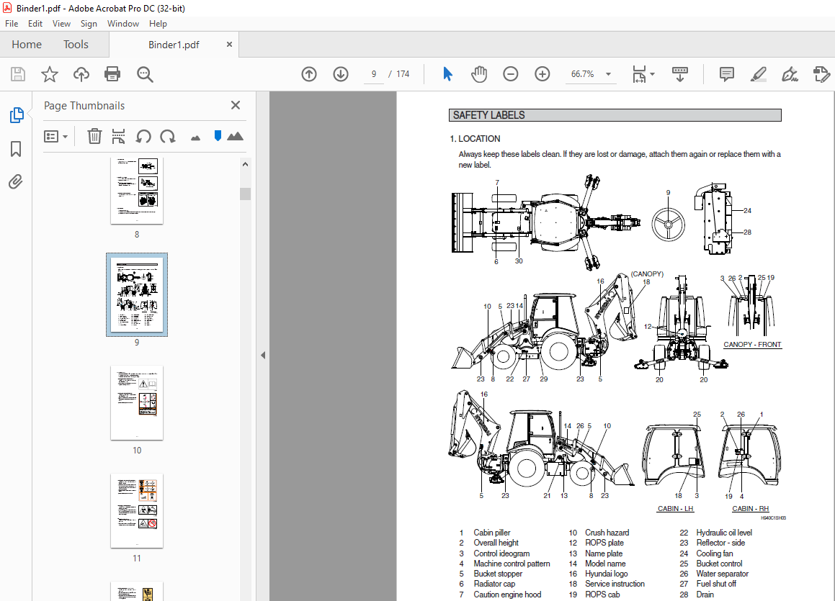This screenshot has height=601, width=835.
Task: Open the find text magnifier tool
Action: tap(145, 74)
